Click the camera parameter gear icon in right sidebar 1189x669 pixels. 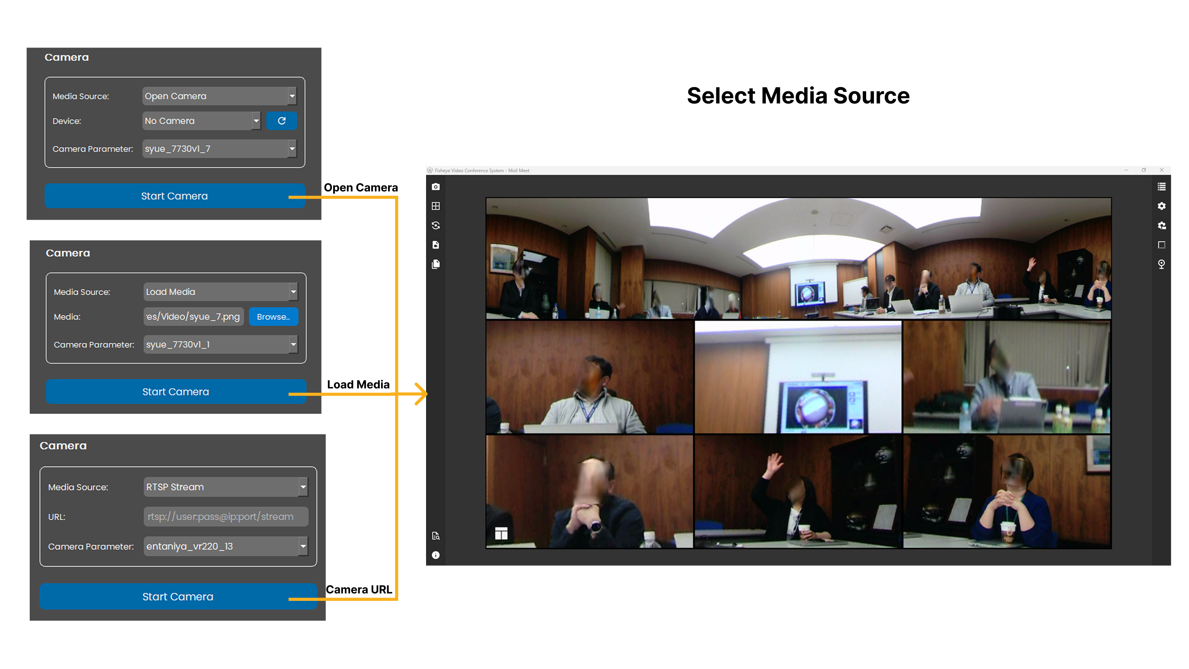(x=1162, y=226)
